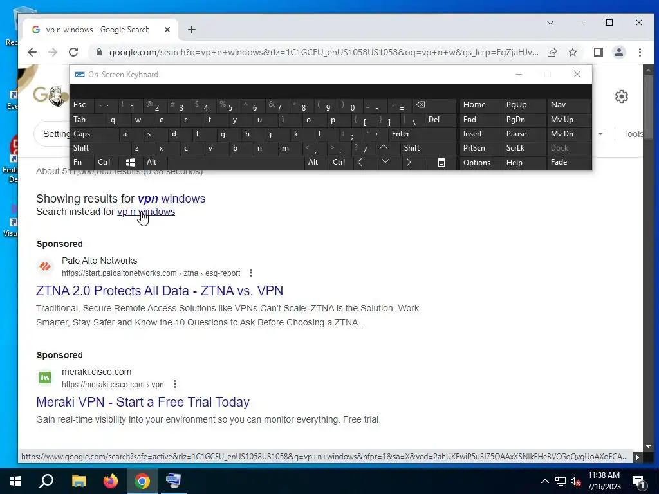Open ZTNA 2.0 Protects All Data result
The width and height of the screenshot is (659, 494).
point(160,291)
